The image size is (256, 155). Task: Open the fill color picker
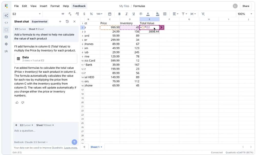(157, 14)
